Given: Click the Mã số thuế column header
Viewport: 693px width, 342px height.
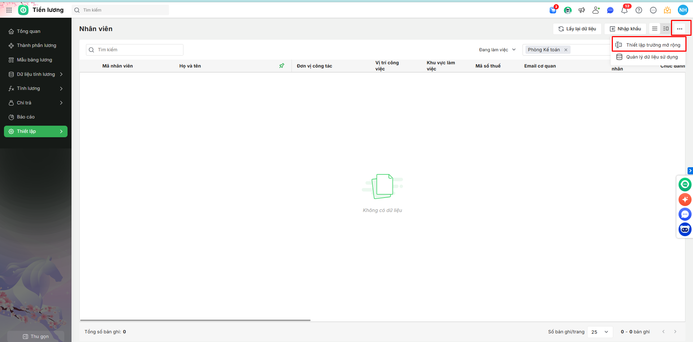Looking at the screenshot, I should [488, 66].
